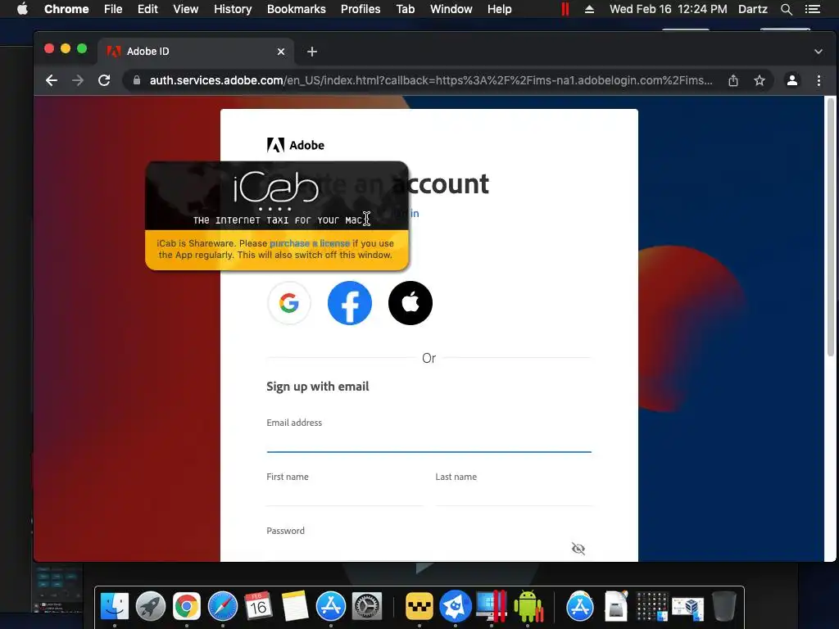Open Chrome's three-dot menu
Screen dimensions: 839x629
pos(819,80)
